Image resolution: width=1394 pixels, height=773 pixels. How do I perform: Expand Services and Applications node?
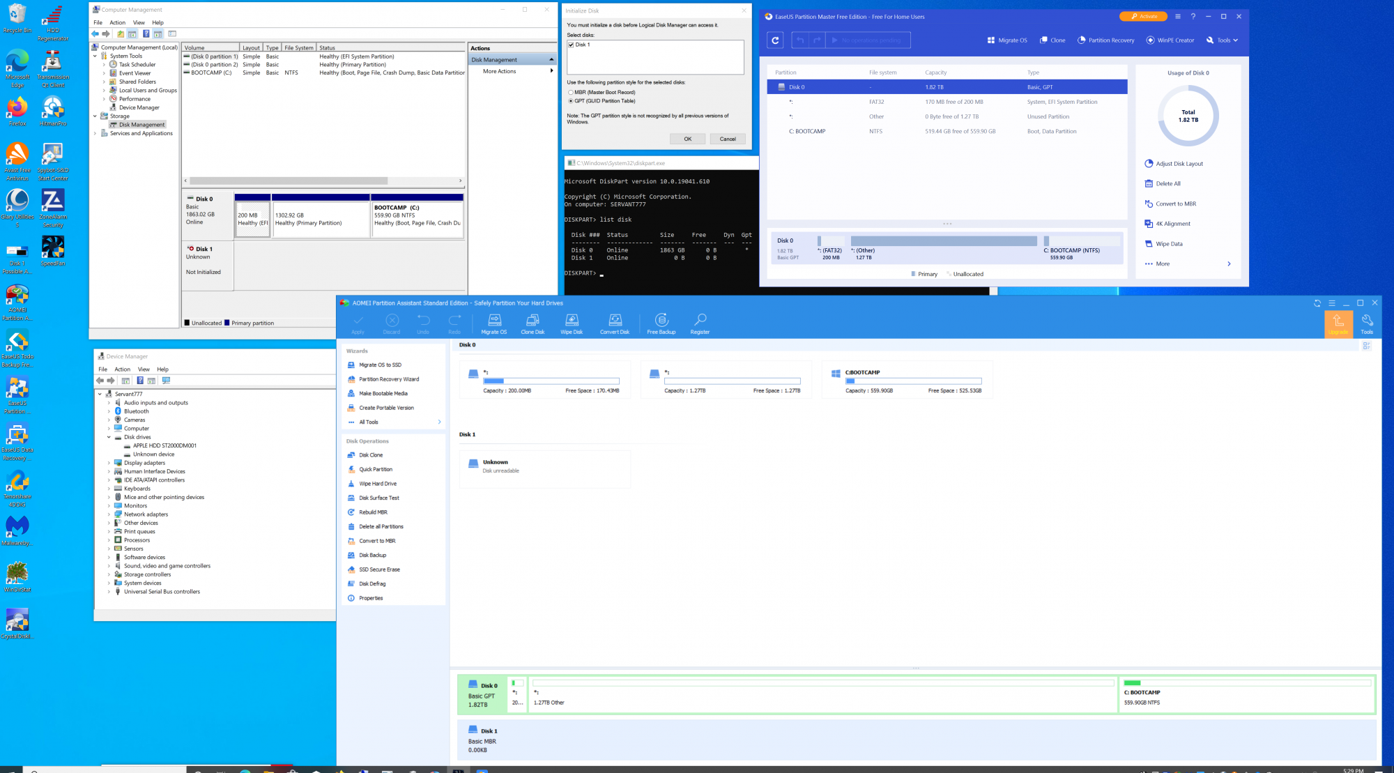click(95, 133)
